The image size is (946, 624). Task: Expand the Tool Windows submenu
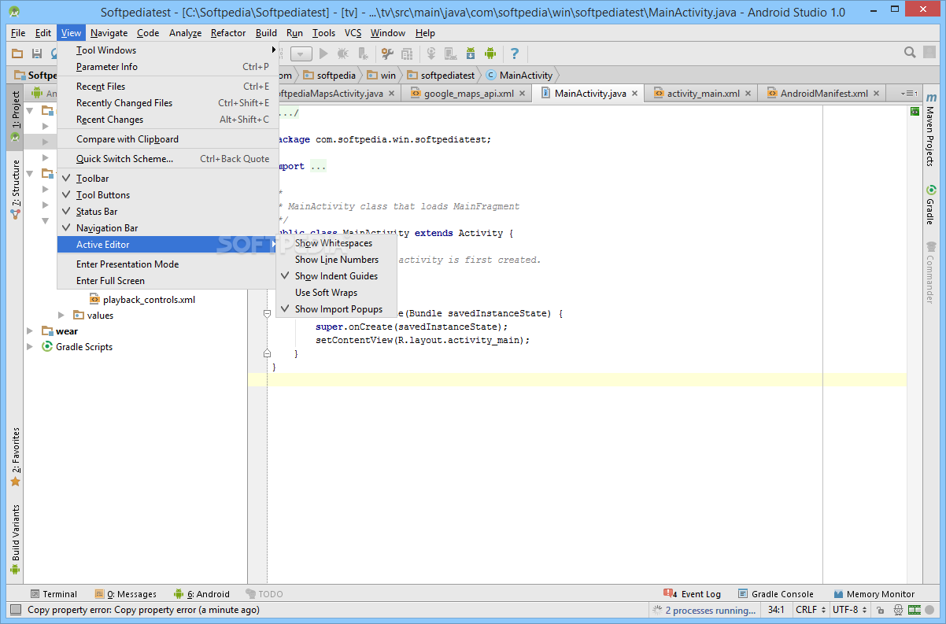[x=167, y=50]
